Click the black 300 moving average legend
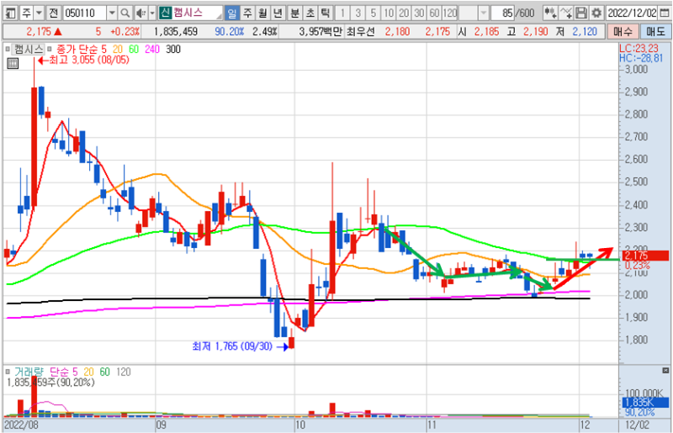Viewport: 673px width, 433px height. [173, 50]
